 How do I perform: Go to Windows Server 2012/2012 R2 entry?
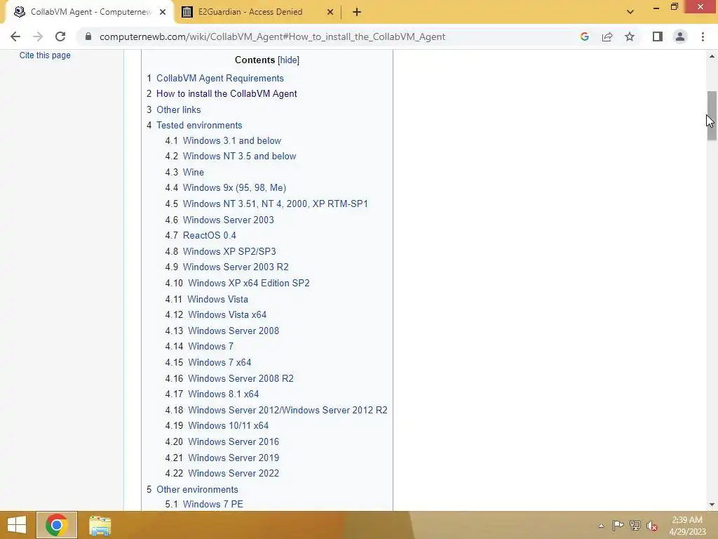point(288,410)
